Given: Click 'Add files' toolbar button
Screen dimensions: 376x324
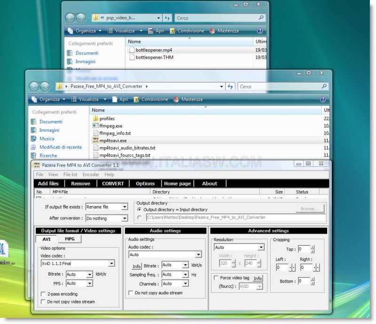Looking at the screenshot, I should 48,184.
